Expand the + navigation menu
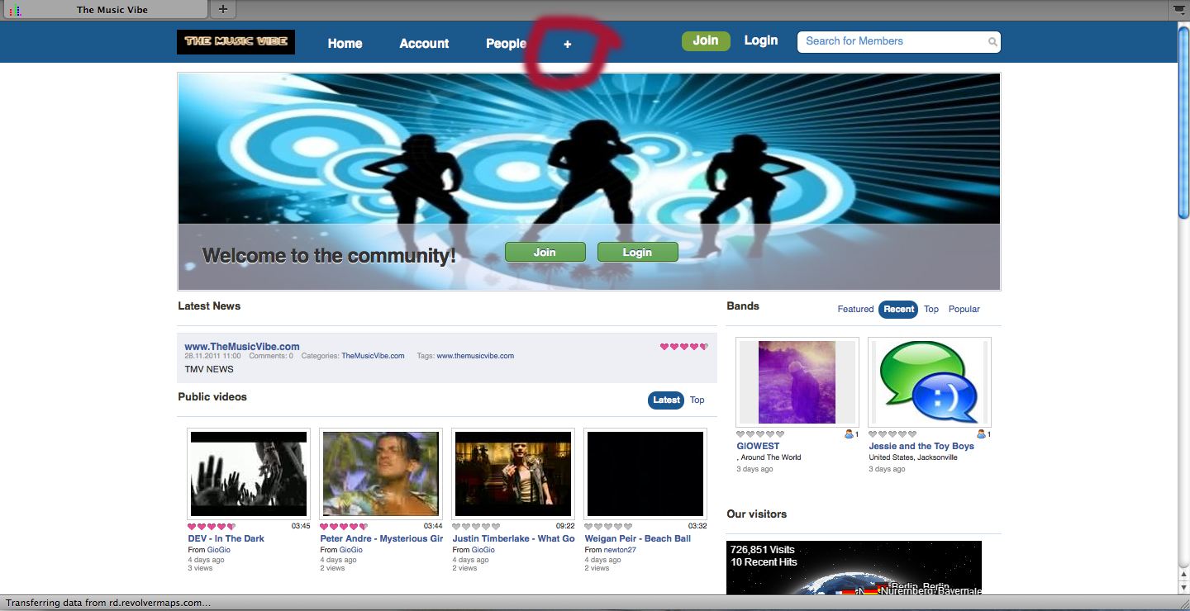Screen dimensions: 1190x611 (567, 44)
